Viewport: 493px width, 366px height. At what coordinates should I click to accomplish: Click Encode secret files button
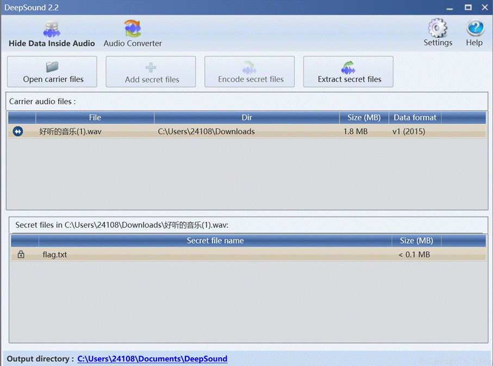249,72
